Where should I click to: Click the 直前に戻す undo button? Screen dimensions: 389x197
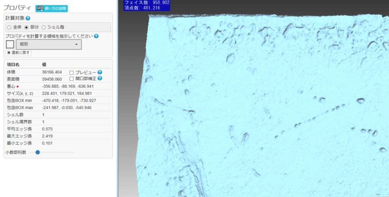coord(18,53)
